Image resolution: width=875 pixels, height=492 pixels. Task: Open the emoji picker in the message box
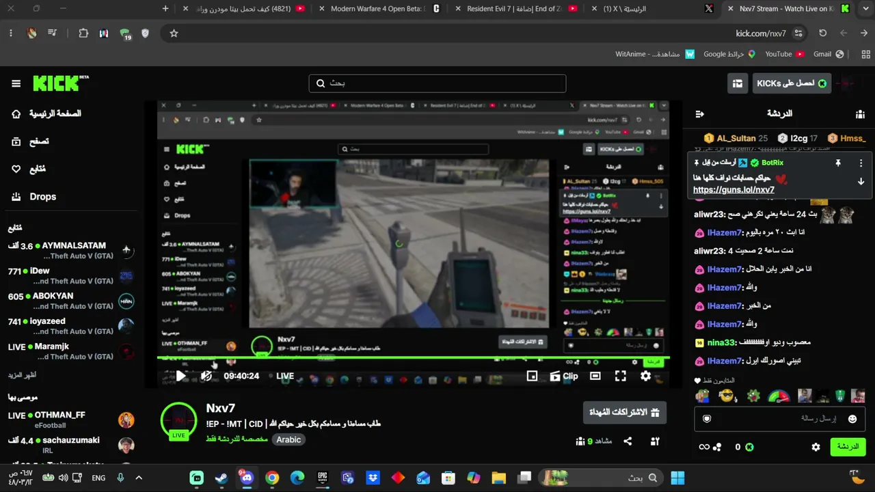coord(852,419)
